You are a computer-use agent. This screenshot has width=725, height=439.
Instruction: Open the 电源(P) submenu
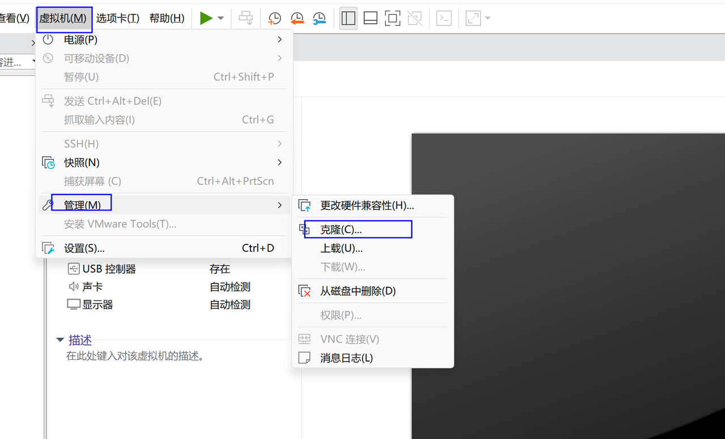[x=164, y=40]
